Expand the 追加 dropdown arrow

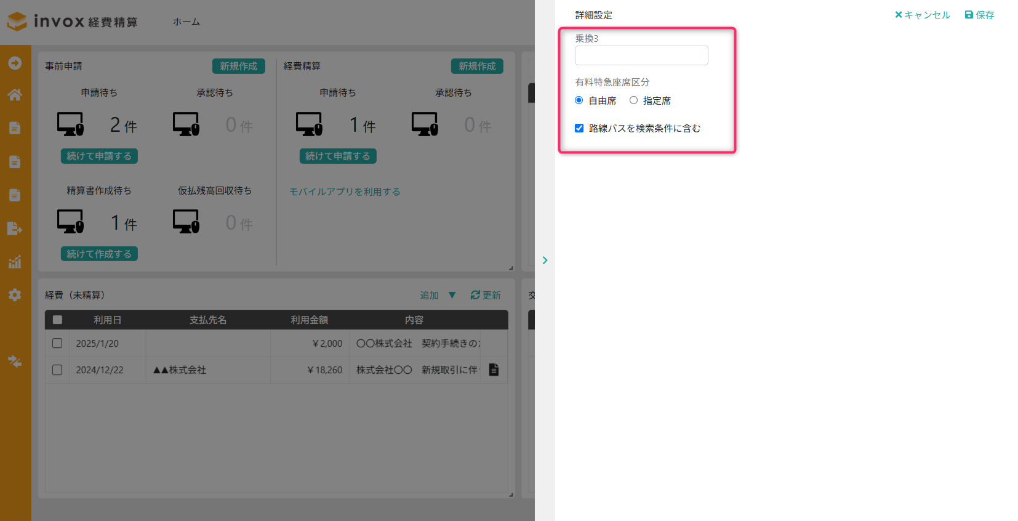click(452, 295)
